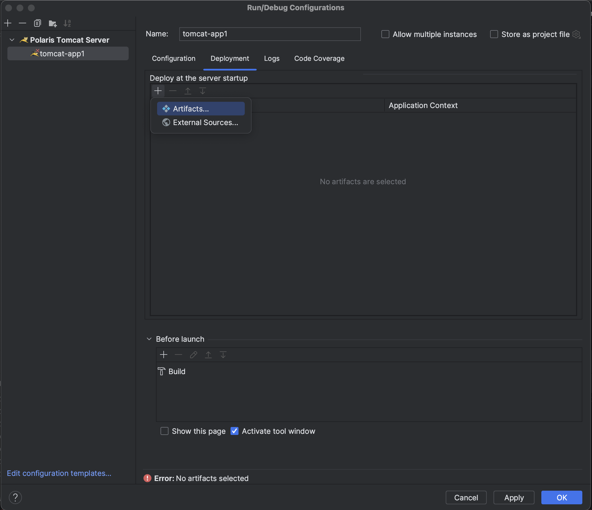Switch to the Logs tab
592x510 pixels.
(x=272, y=59)
